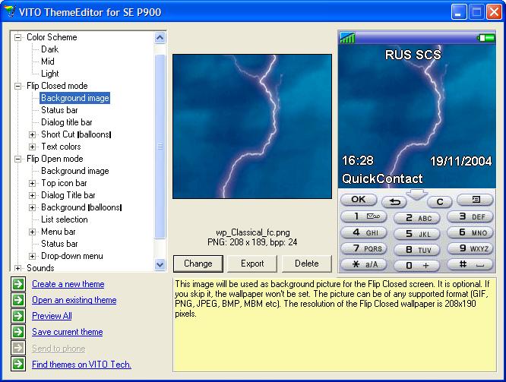Click the green arrow icon beside Save current theme
The height and width of the screenshot is (382, 506).
(18, 332)
